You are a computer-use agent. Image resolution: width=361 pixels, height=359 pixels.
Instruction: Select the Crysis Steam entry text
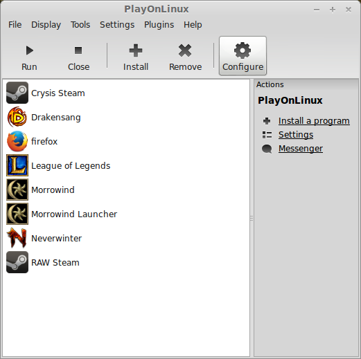click(x=58, y=93)
